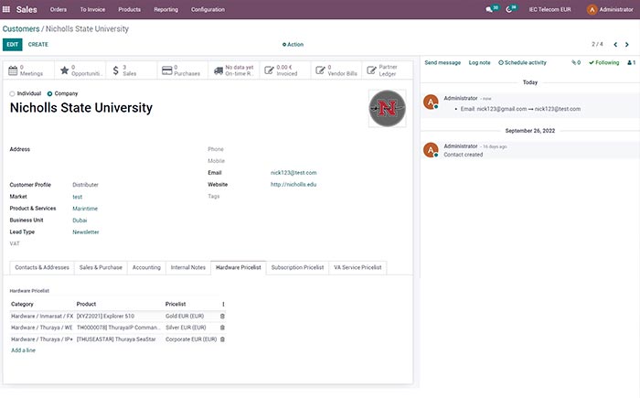This screenshot has height=398, width=640.
Task: Switch to the Subscription Pricelist tab
Action: pos(297,267)
